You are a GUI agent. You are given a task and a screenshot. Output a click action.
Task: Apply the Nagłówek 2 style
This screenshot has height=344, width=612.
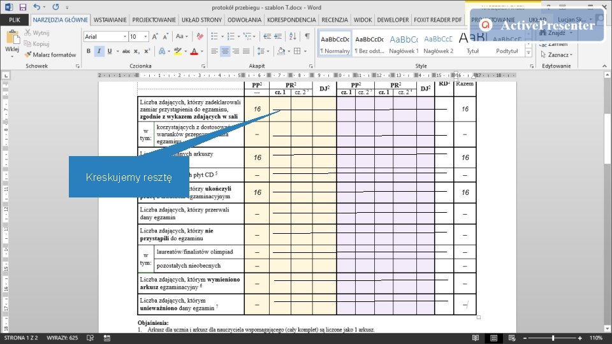click(438, 44)
